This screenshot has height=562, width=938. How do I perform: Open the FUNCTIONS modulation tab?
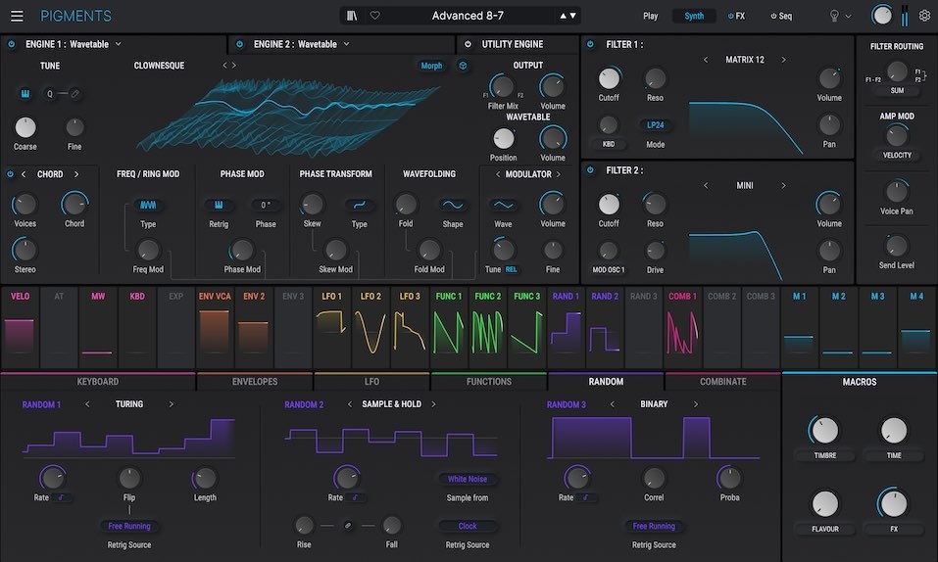click(489, 382)
